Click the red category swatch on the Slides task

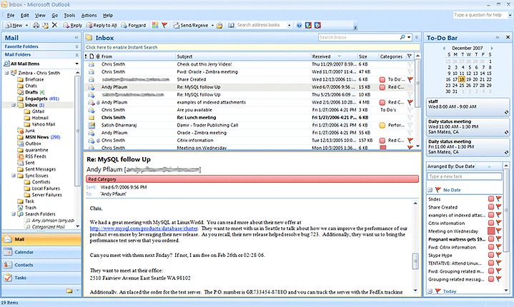pos(491,199)
